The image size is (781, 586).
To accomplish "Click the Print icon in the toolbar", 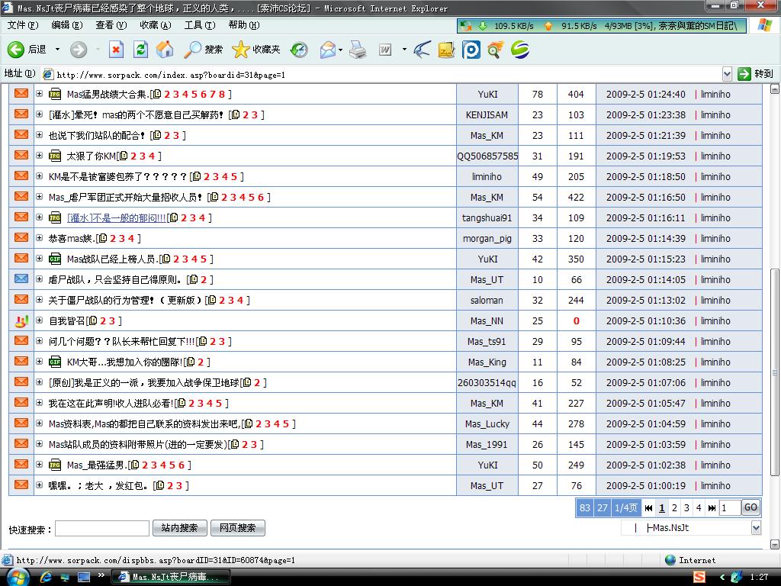I will 357,50.
